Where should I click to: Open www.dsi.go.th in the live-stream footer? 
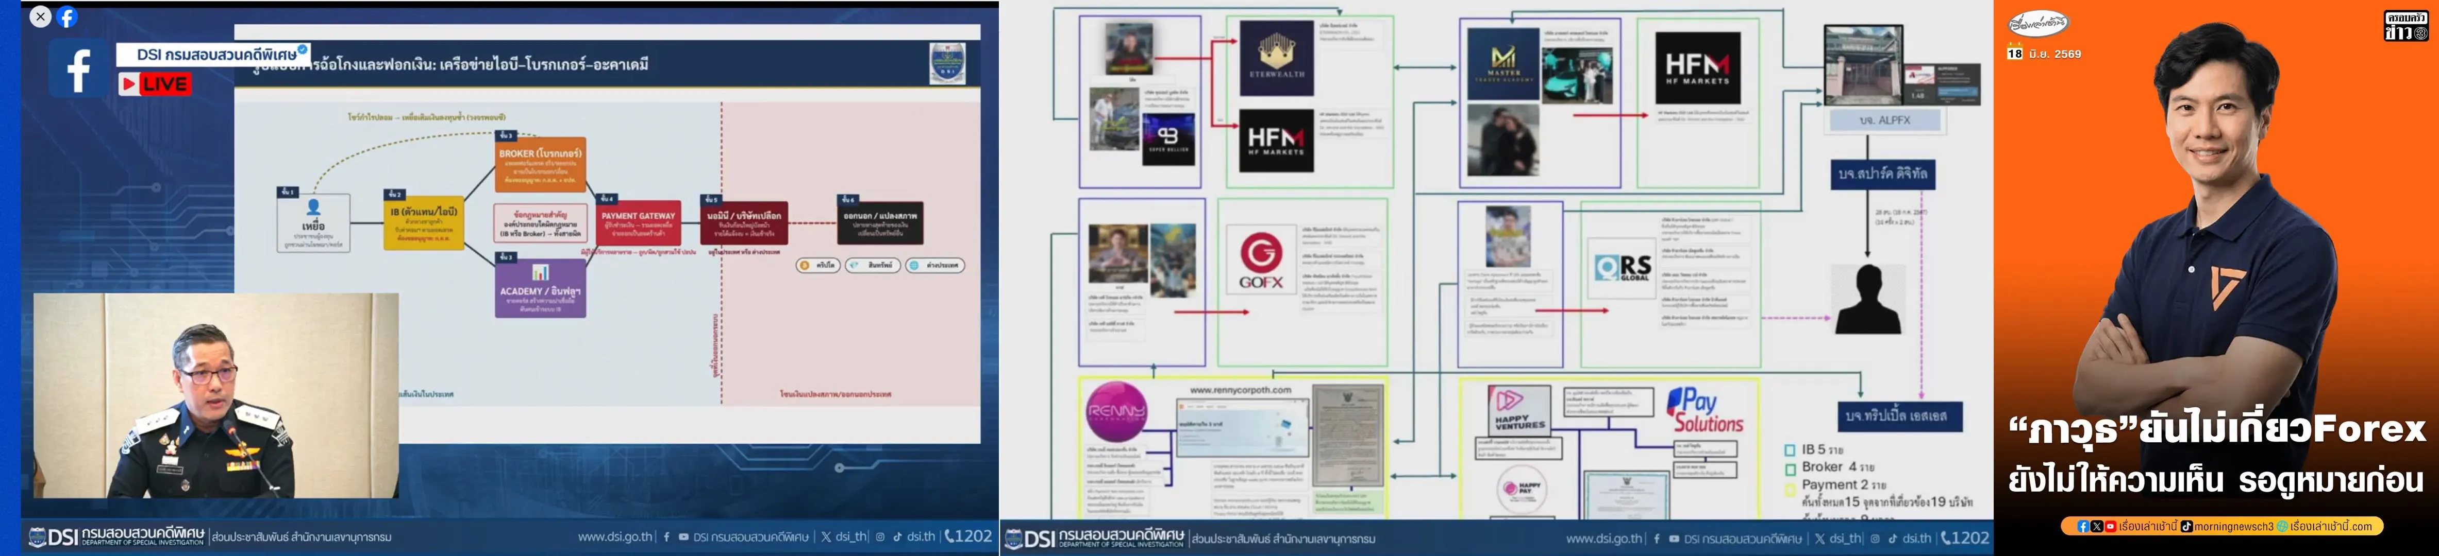click(615, 537)
